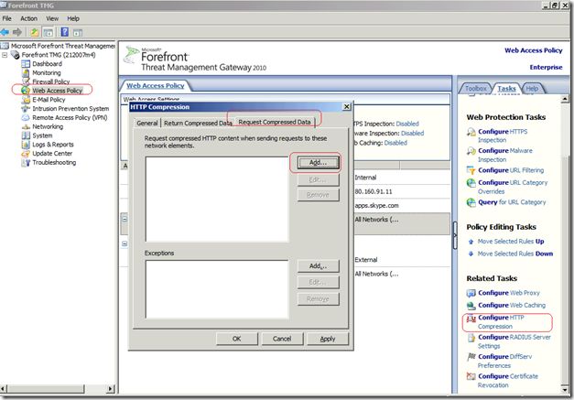Screen dimensions: 574x400
Task: Click the Configure DiffServ Preferences flag icon
Action: [471, 357]
